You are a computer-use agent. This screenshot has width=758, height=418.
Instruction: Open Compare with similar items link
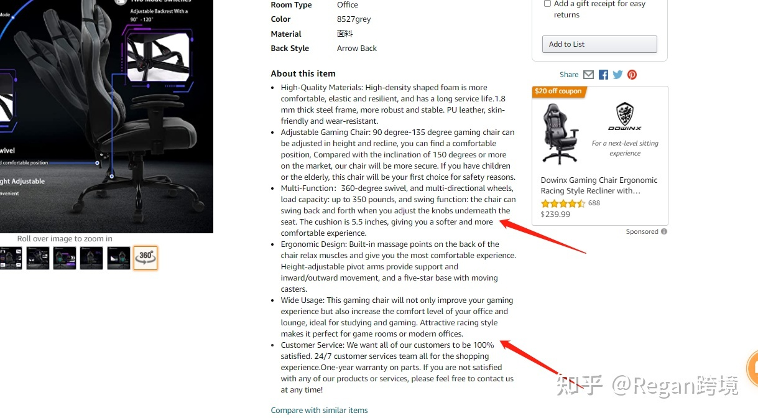click(319, 411)
